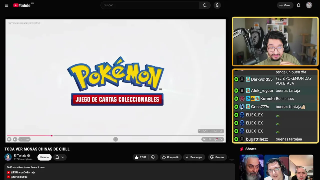The image size is (320, 180).
Task: Open the Short with the bearded man
Action: [x=251, y=167]
